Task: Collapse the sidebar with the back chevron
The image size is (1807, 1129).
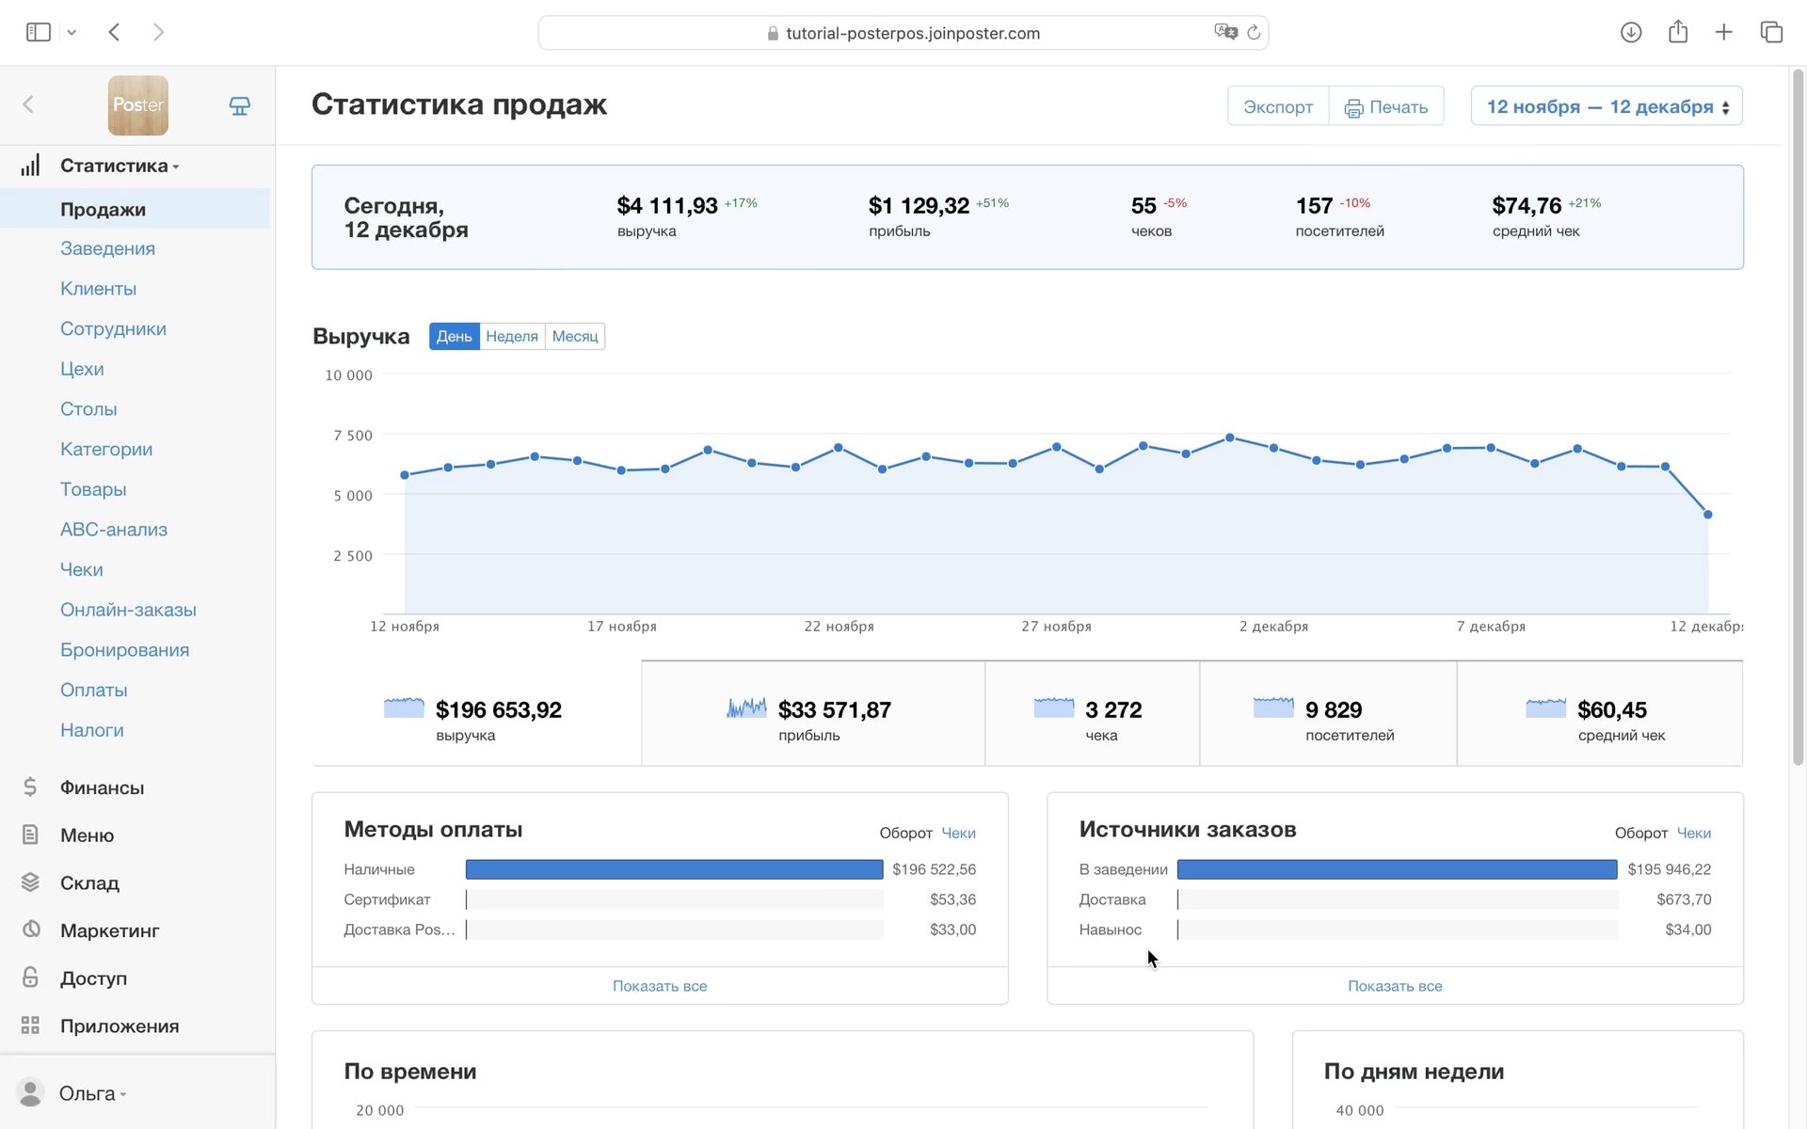Action: click(x=28, y=104)
